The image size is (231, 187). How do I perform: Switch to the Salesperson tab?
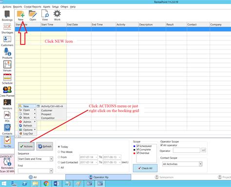click(x=164, y=177)
